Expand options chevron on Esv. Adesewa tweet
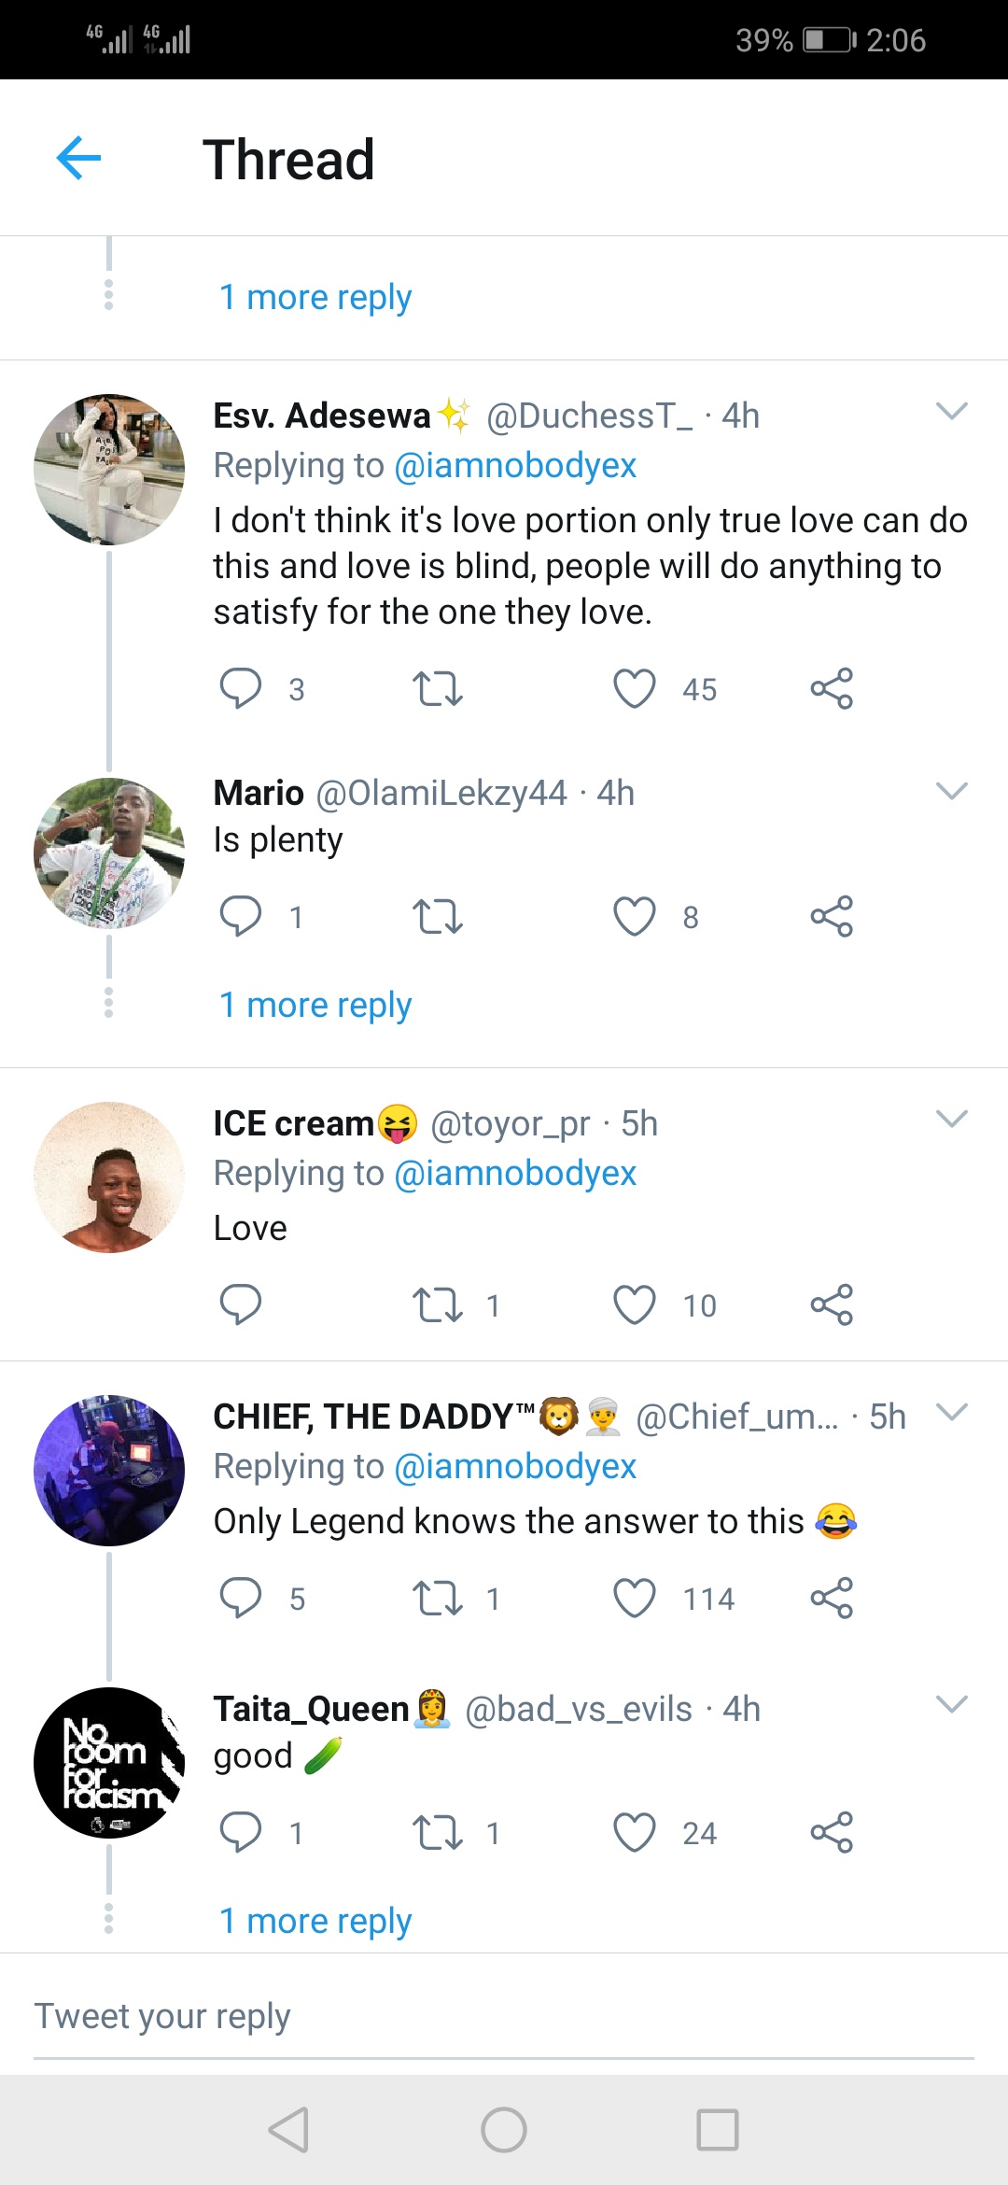This screenshot has height=2185, width=1008. (951, 411)
